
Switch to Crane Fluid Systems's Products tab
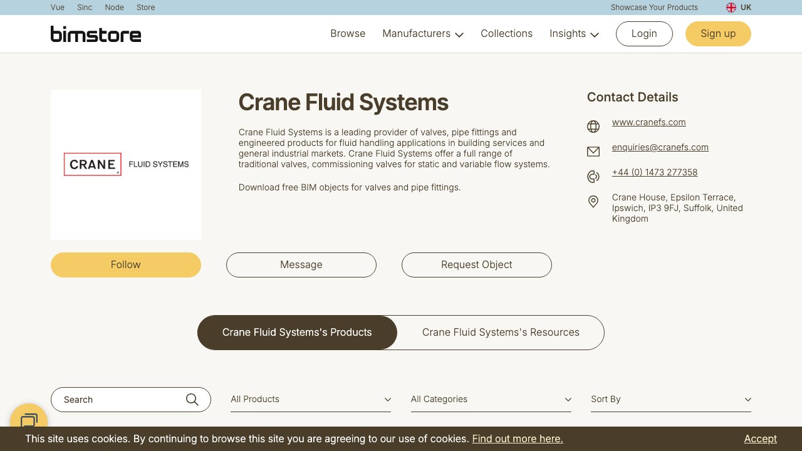click(x=297, y=333)
